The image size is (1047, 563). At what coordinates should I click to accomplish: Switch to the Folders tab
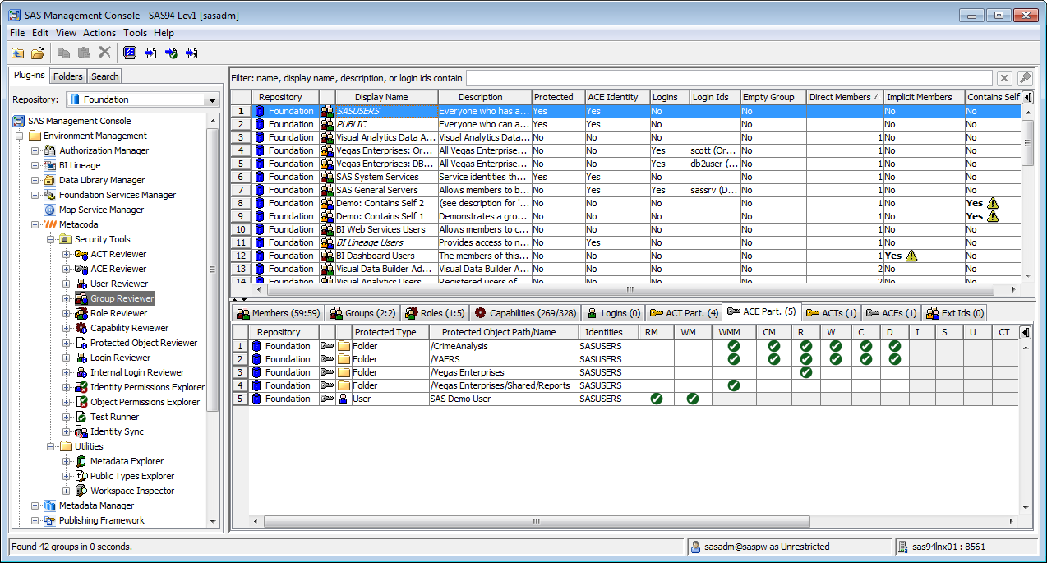click(x=68, y=76)
